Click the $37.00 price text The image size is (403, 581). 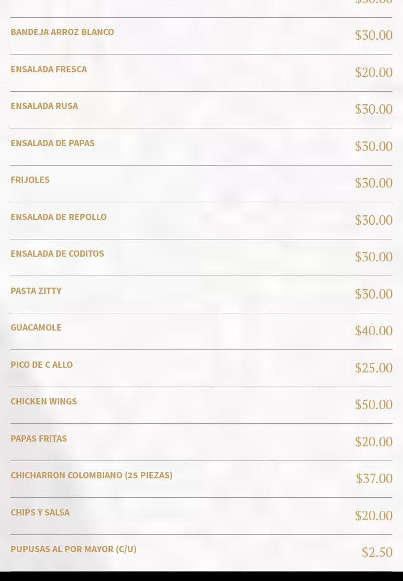pos(374,479)
